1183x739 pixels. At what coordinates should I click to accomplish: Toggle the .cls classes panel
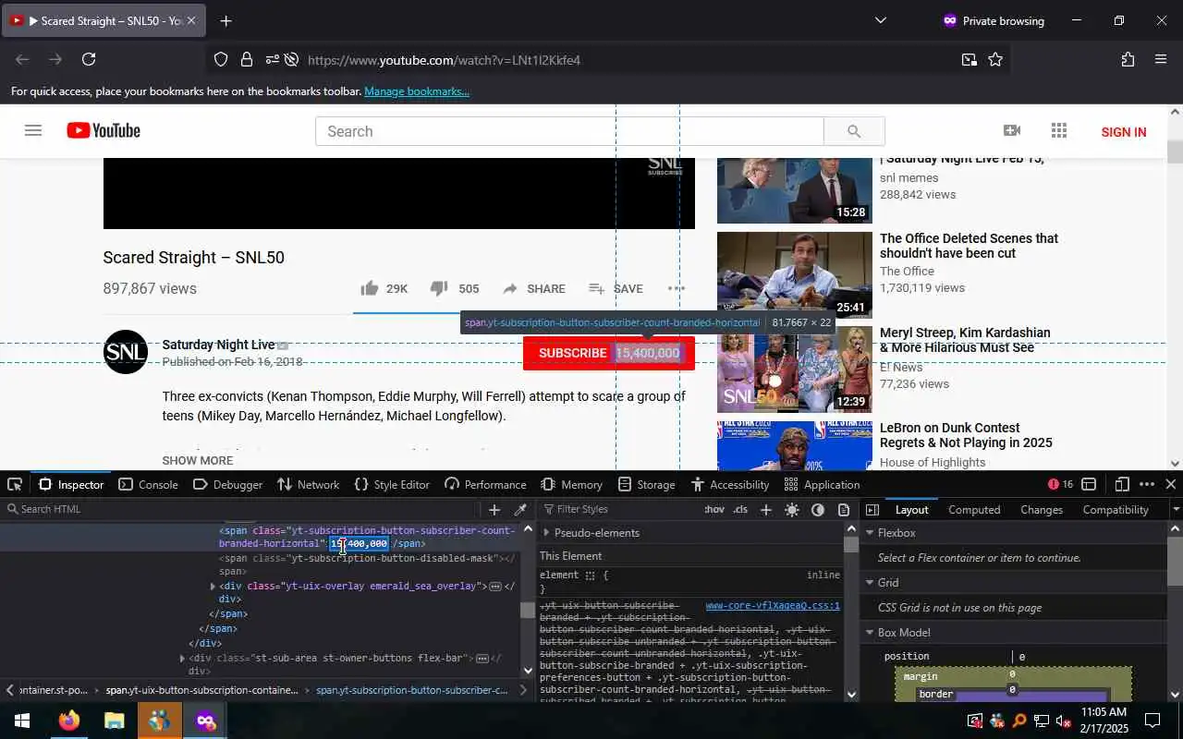740,510
